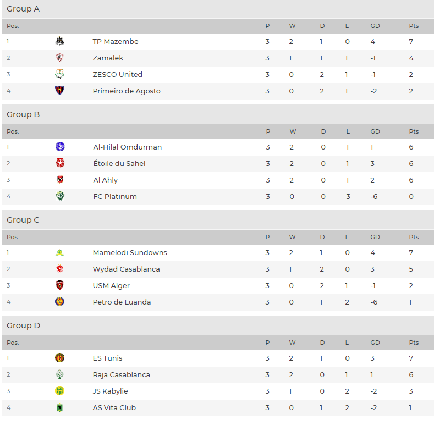434x425 pixels.
Task: Click the Group C heading
Action: point(23,220)
